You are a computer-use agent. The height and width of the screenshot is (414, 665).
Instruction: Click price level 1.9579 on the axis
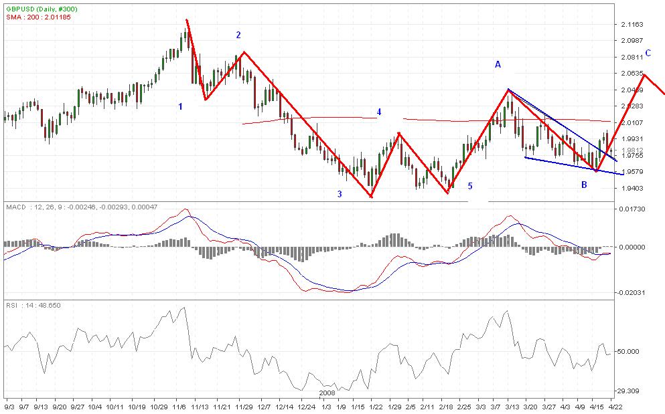632,172
